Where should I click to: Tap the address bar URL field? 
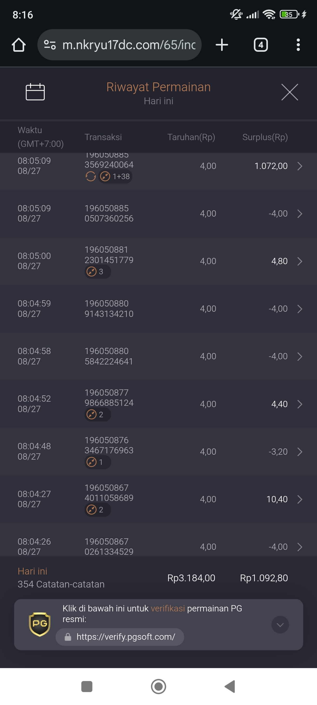point(129,45)
